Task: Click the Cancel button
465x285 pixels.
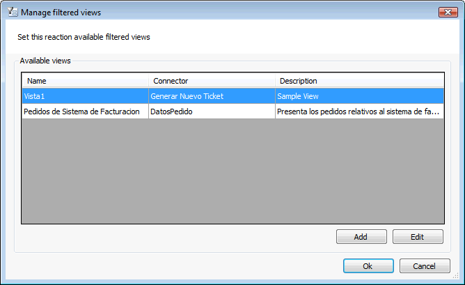Action: tap(425, 265)
